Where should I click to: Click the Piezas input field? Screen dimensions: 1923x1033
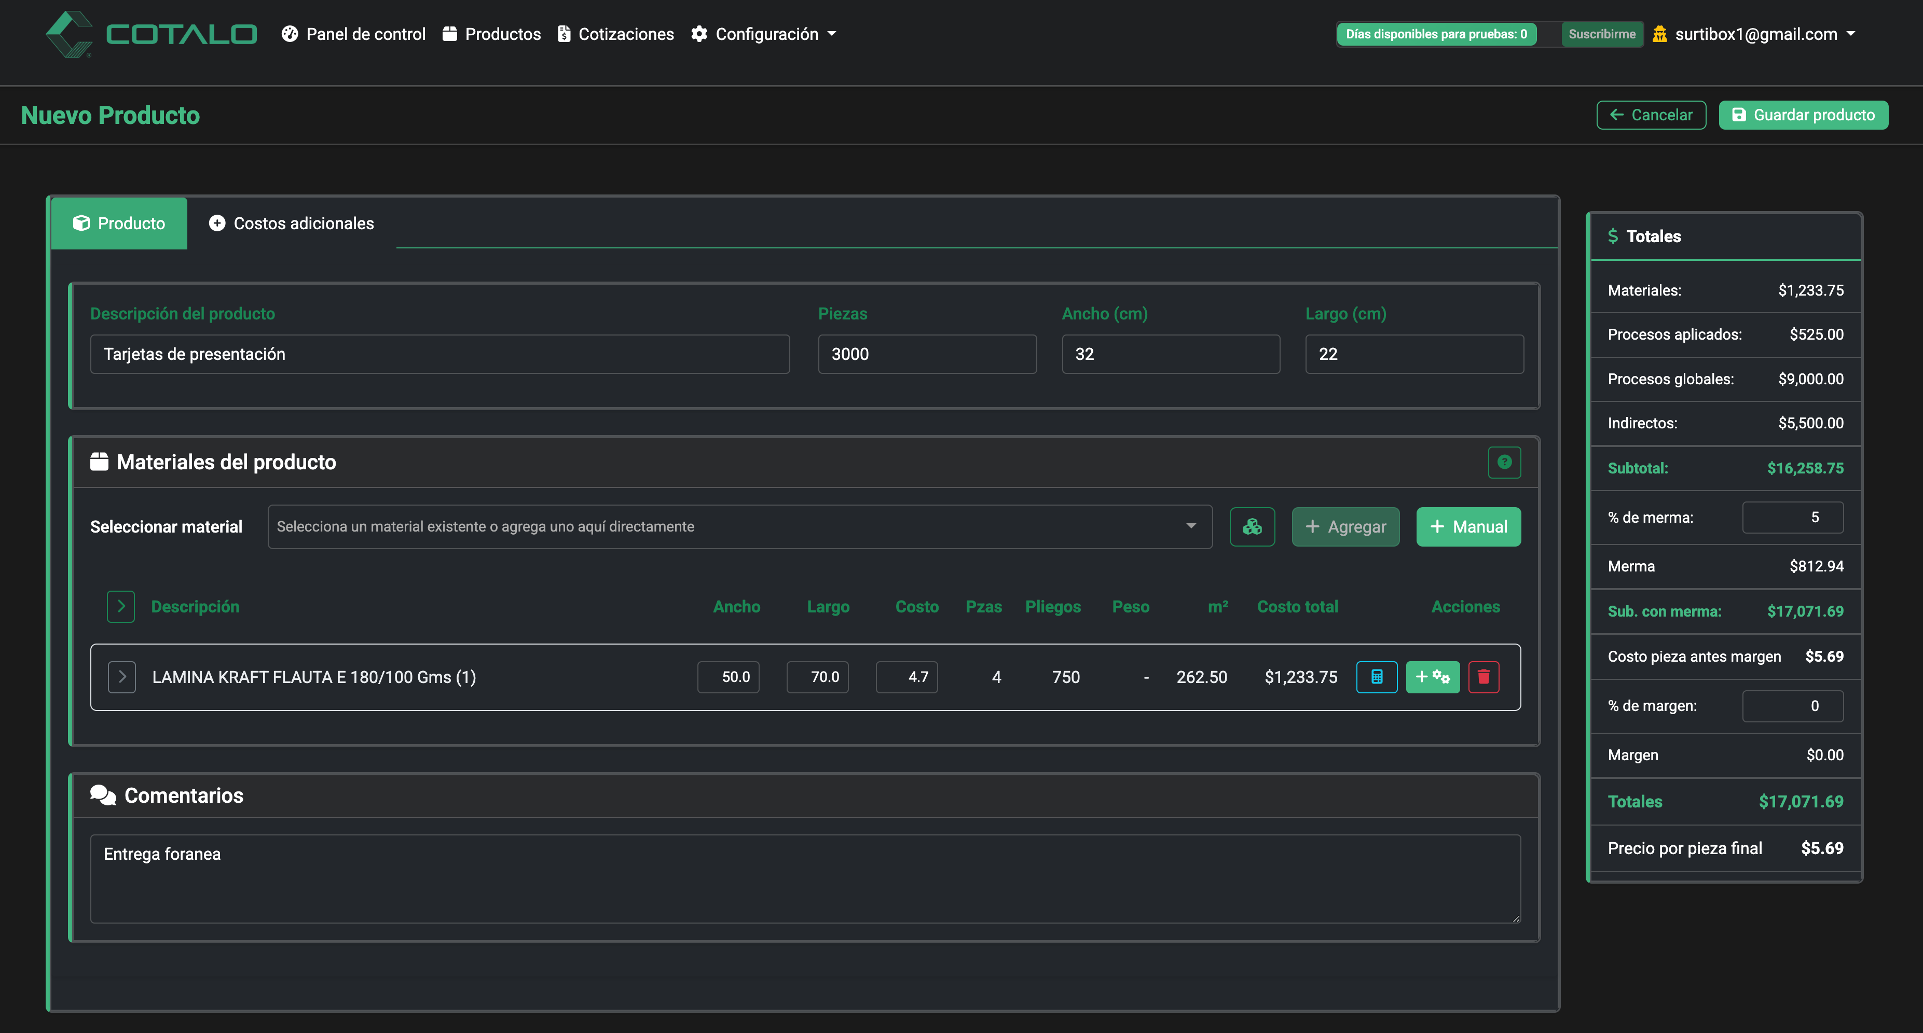coord(927,354)
